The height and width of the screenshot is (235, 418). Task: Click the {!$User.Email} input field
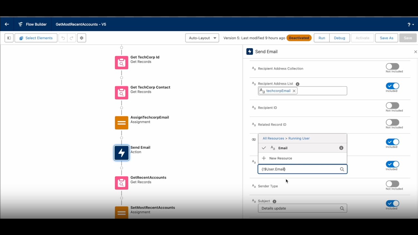tap(302, 169)
